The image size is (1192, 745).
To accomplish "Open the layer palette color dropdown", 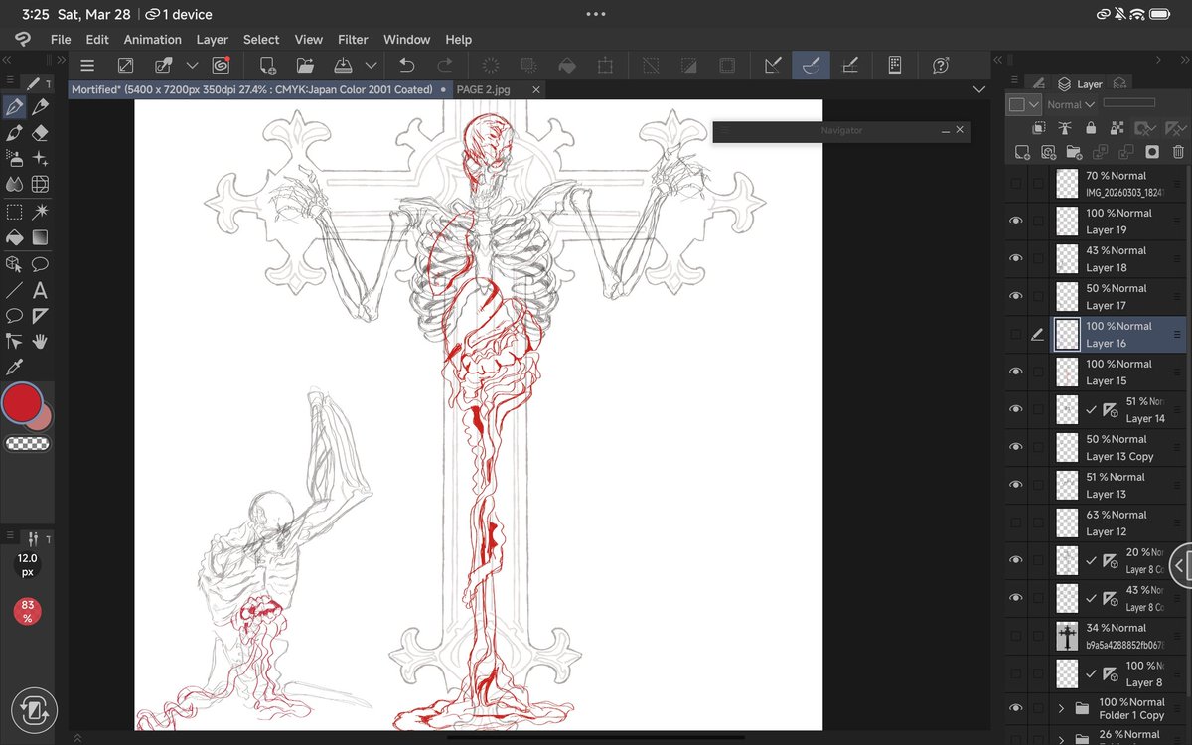I will coord(1023,104).
